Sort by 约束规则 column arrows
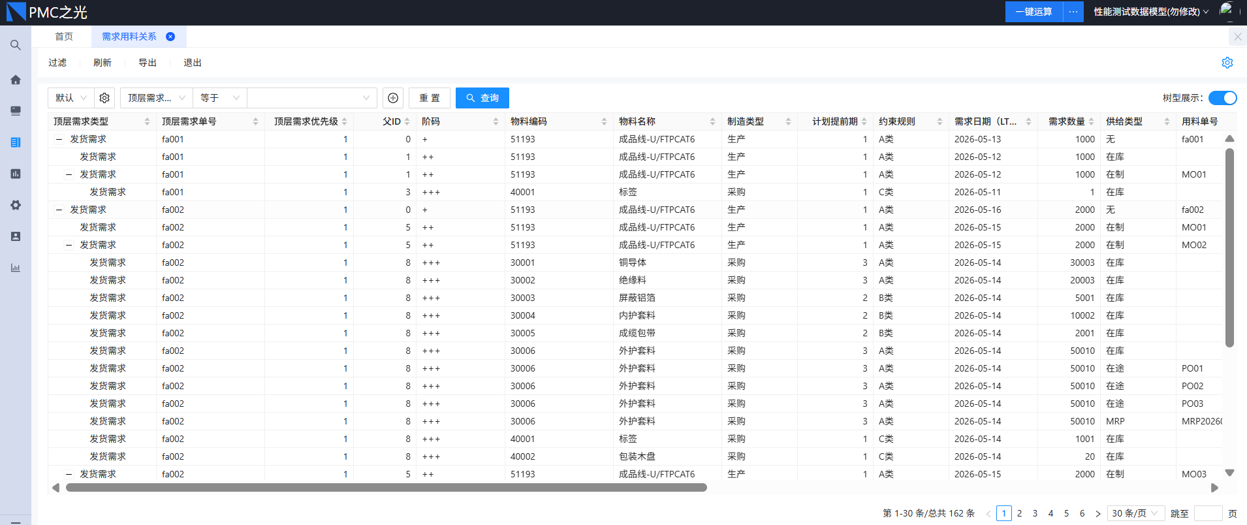This screenshot has height=525, width=1247. point(939,121)
